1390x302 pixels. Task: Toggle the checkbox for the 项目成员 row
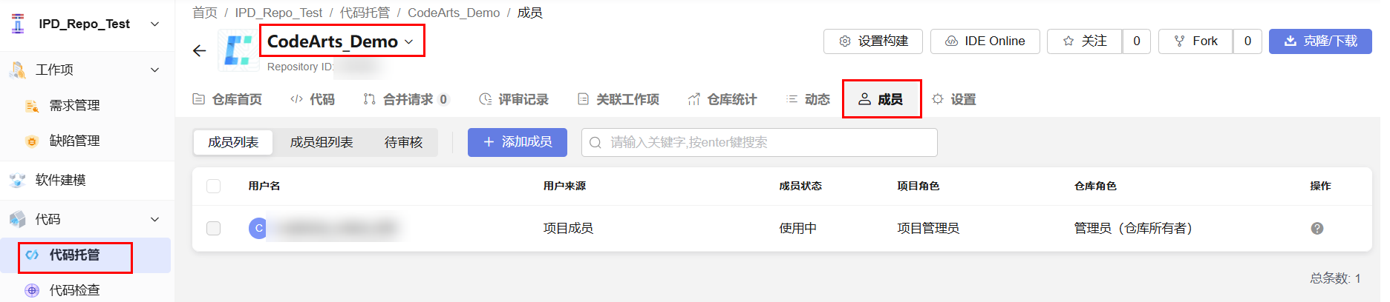click(x=214, y=228)
